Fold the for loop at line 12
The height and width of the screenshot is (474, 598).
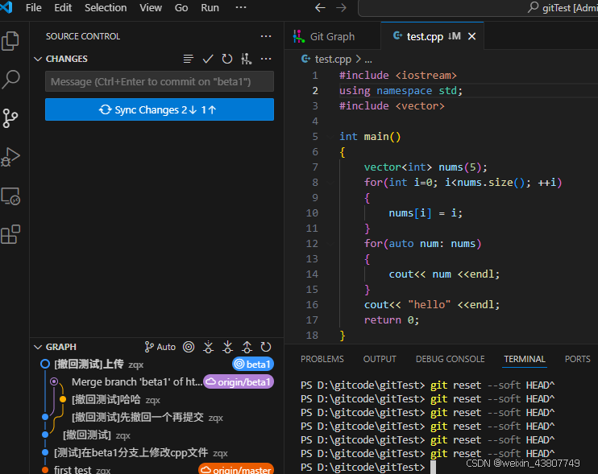point(330,244)
